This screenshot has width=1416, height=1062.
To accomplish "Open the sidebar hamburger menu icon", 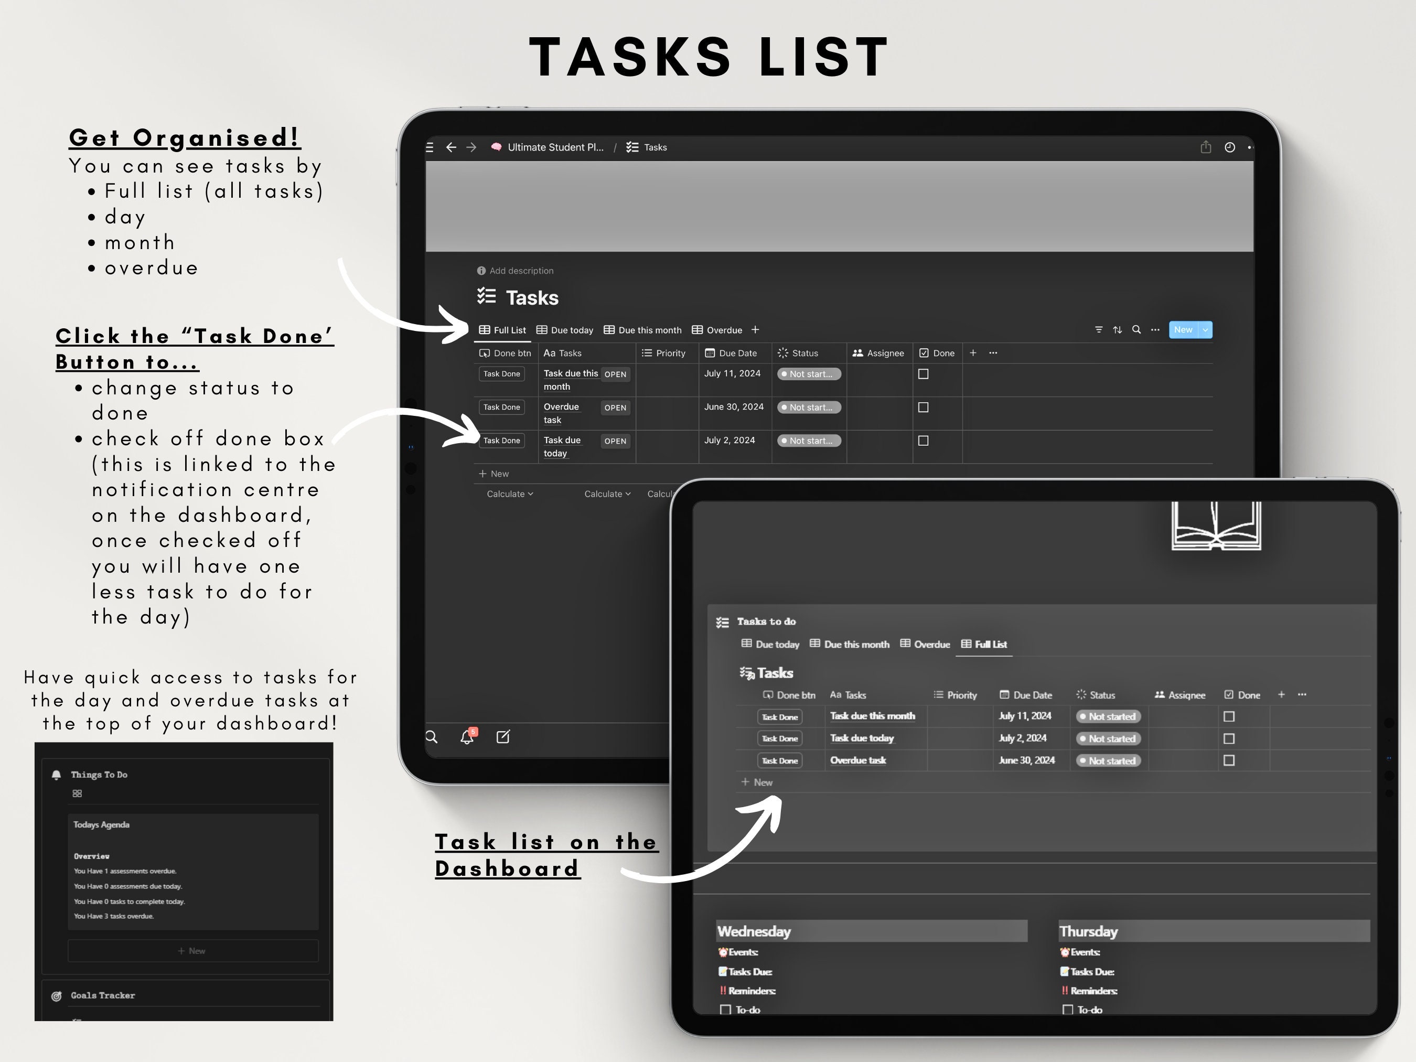I will (x=430, y=147).
